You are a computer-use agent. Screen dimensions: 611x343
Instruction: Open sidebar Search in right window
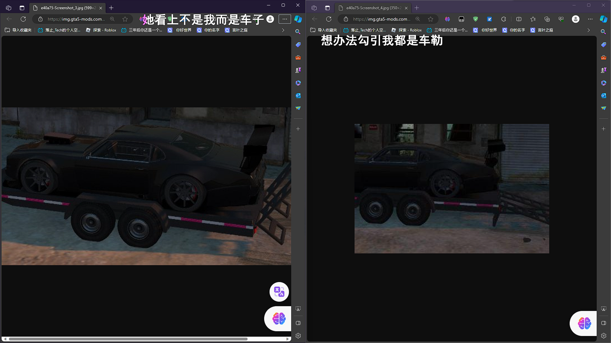coord(603,32)
